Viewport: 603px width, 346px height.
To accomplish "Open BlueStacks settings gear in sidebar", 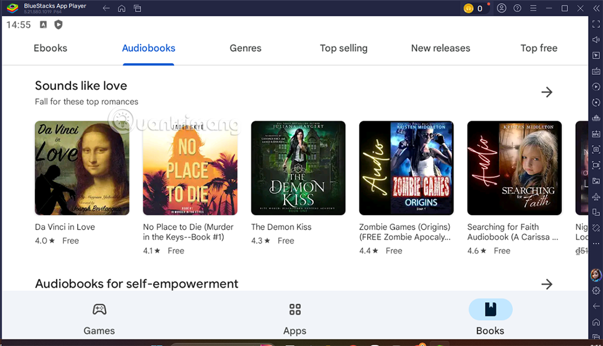I will tap(596, 291).
